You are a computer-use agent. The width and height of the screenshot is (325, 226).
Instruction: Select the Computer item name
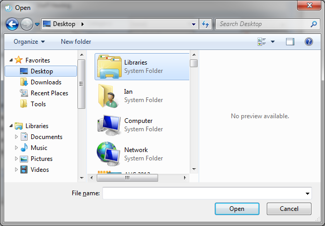pos(138,121)
